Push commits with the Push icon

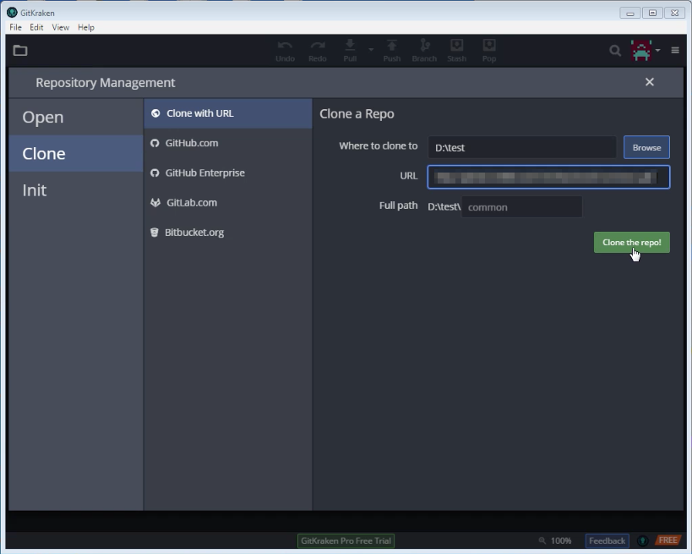(x=392, y=52)
